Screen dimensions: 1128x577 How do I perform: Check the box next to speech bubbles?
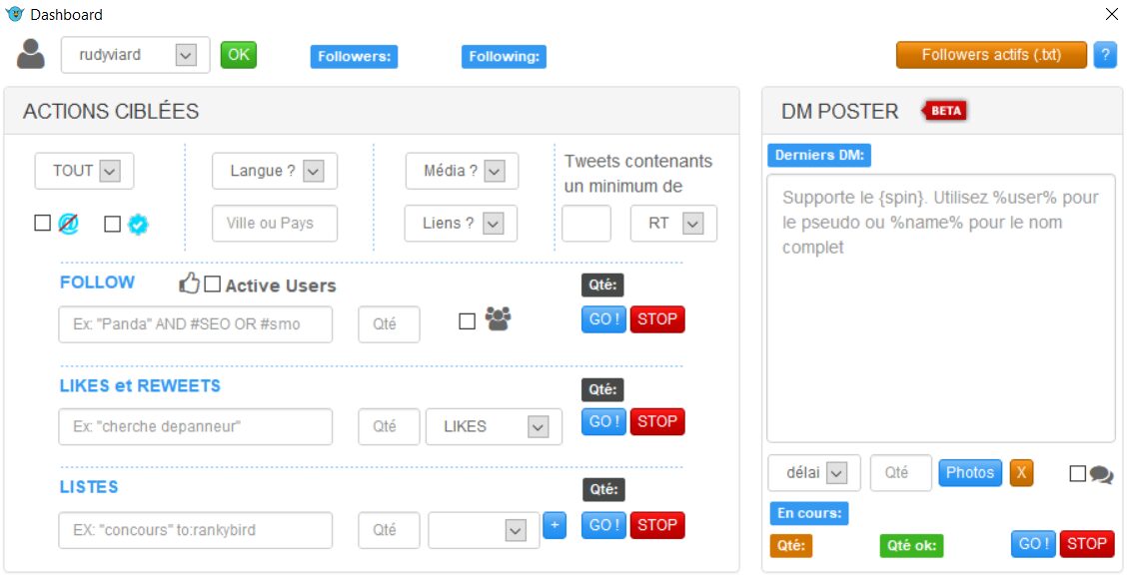click(x=1077, y=473)
